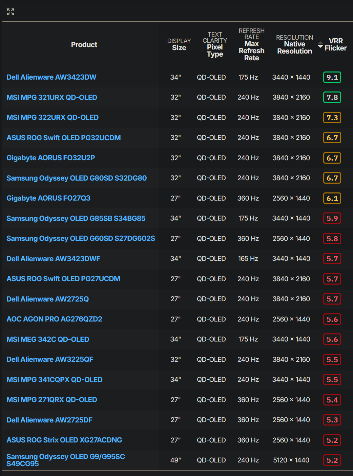
Task: Click 5.2 score for ASUS XG27ACDNG
Action: [x=332, y=440]
